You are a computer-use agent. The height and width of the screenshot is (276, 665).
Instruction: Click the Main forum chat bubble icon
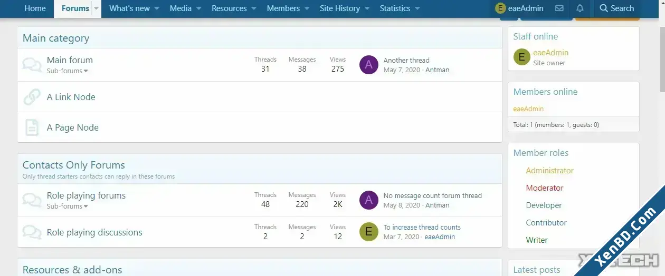(x=32, y=65)
